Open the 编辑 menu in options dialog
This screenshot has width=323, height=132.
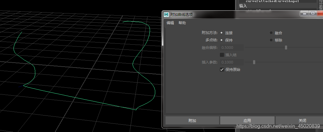(x=170, y=23)
